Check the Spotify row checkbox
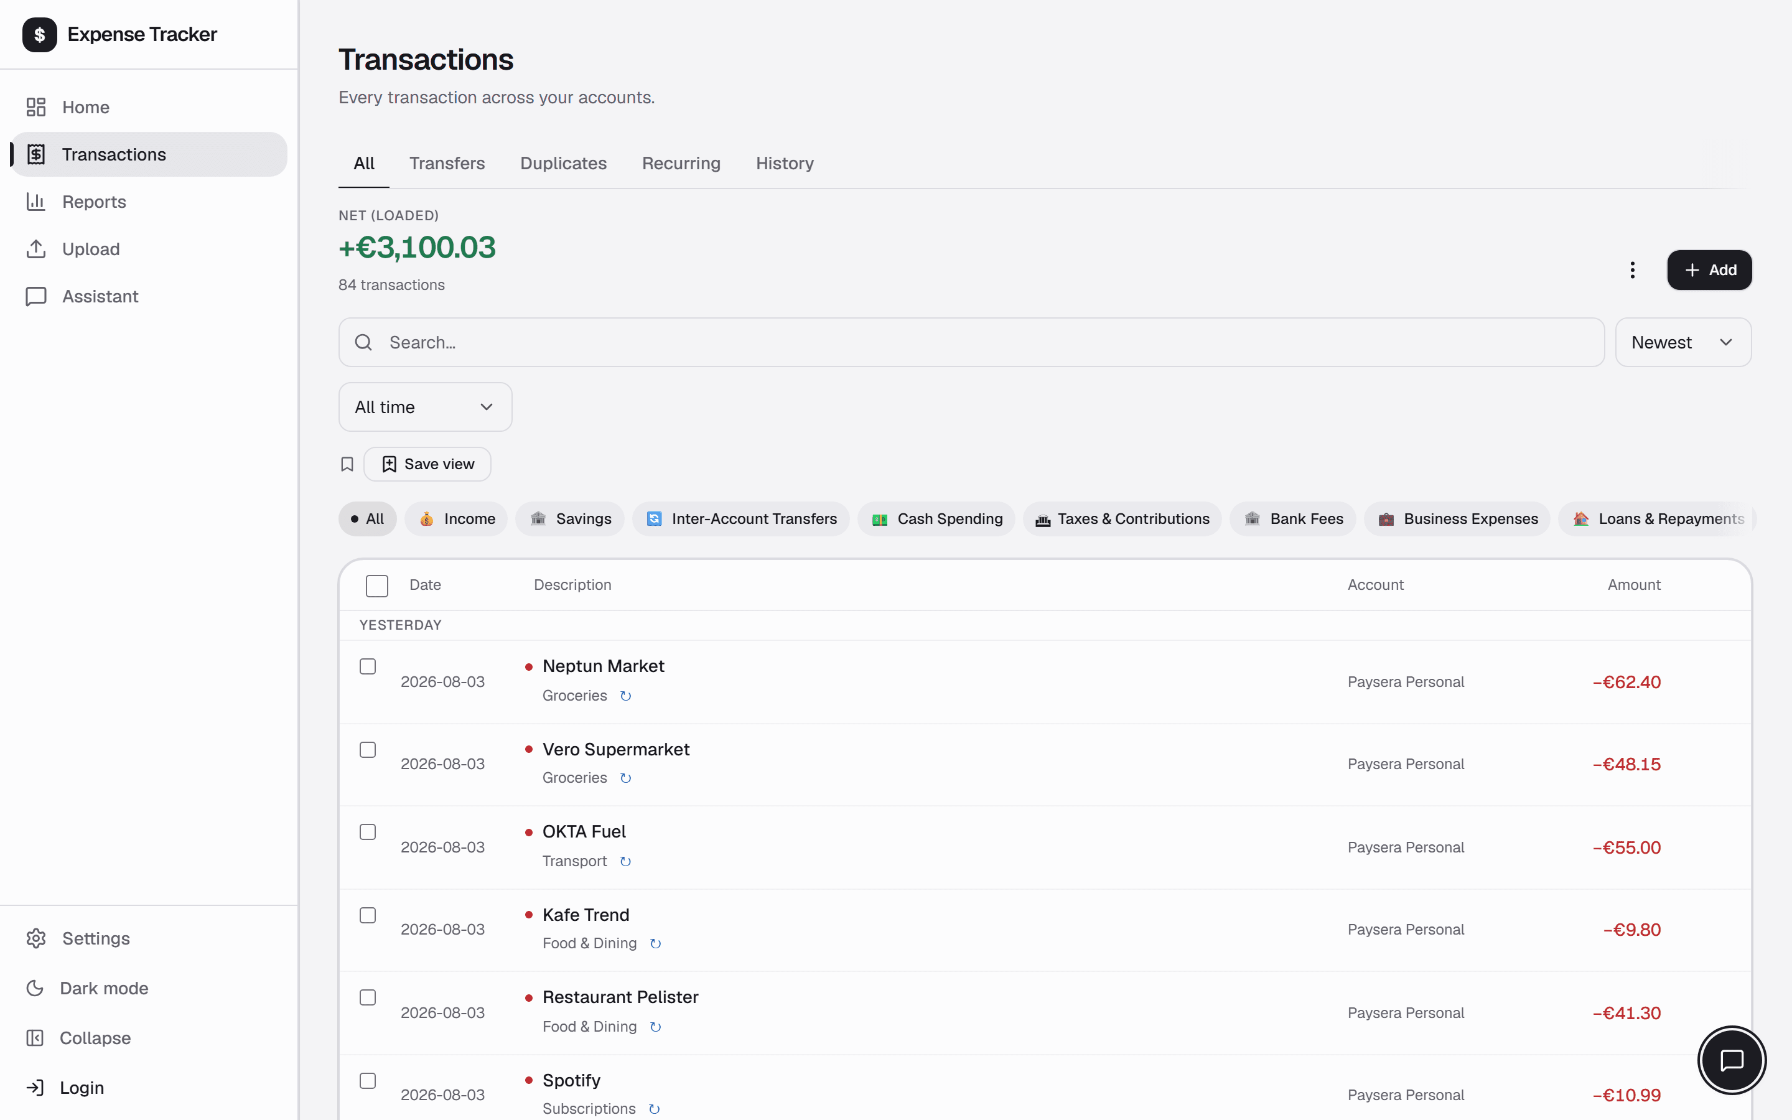Image resolution: width=1792 pixels, height=1120 pixels. point(368,1081)
